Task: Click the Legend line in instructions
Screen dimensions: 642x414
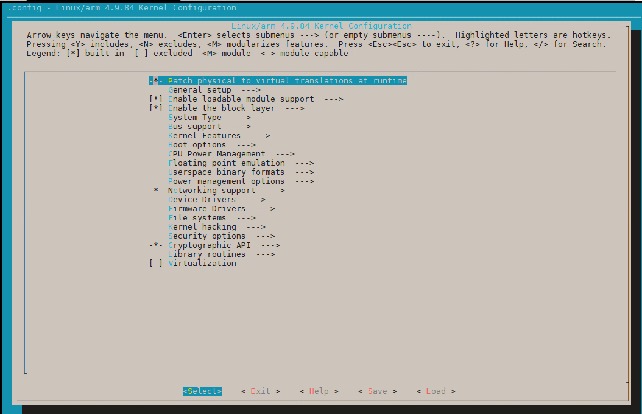Action: [188, 54]
